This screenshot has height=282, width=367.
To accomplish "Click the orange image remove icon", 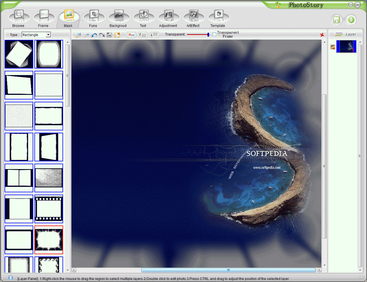I will click(117, 35).
